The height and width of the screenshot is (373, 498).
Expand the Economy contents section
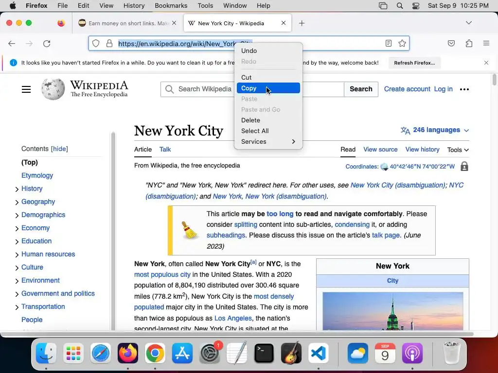[17, 229]
